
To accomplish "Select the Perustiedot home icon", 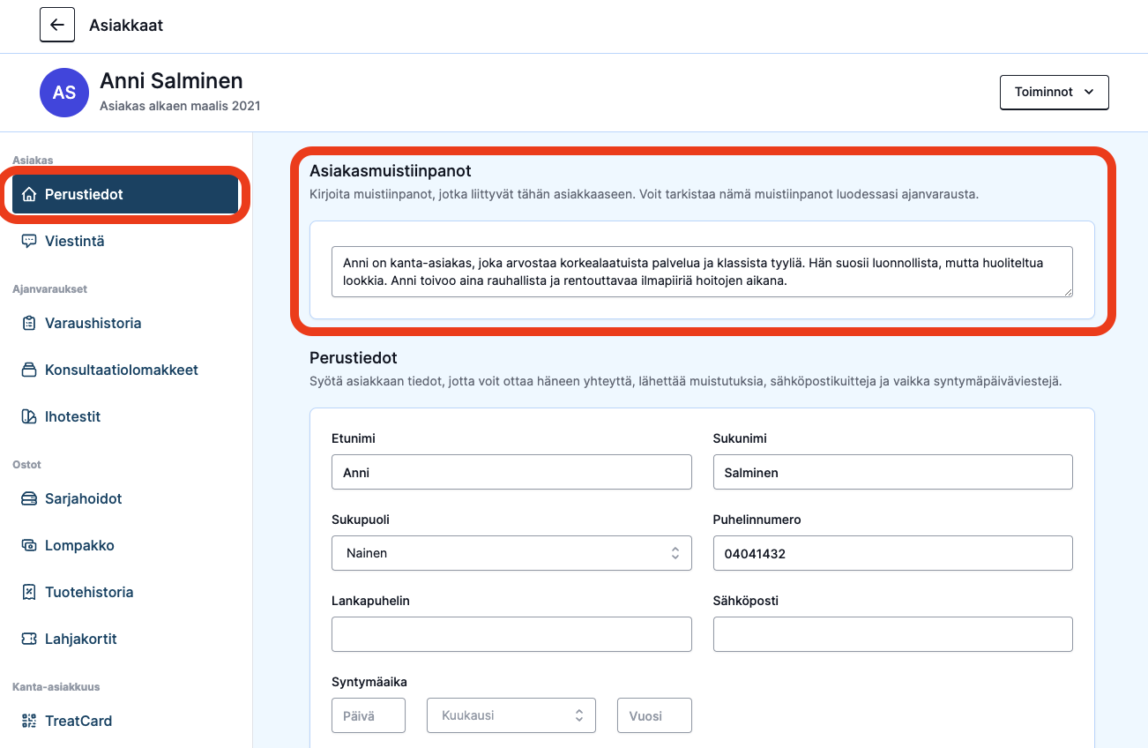I will point(29,194).
